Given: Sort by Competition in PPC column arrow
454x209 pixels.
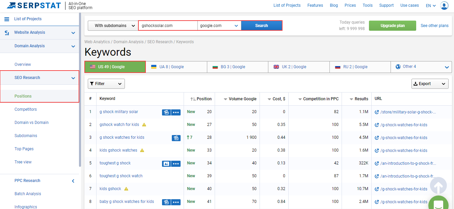Looking at the screenshot, I should pyautogui.click(x=300, y=99).
